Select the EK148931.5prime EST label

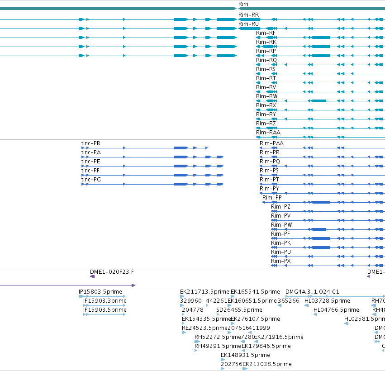pyautogui.click(x=245, y=355)
